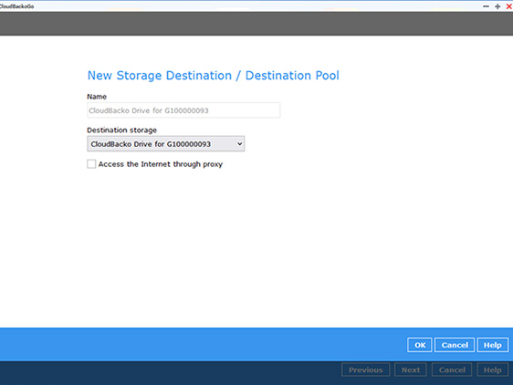Open Help in the blue bar

pos(493,345)
